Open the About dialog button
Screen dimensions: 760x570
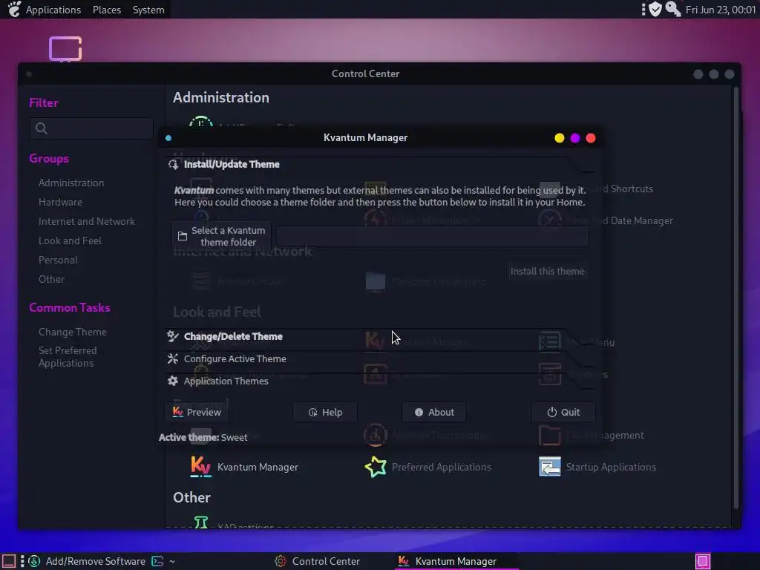pos(434,412)
